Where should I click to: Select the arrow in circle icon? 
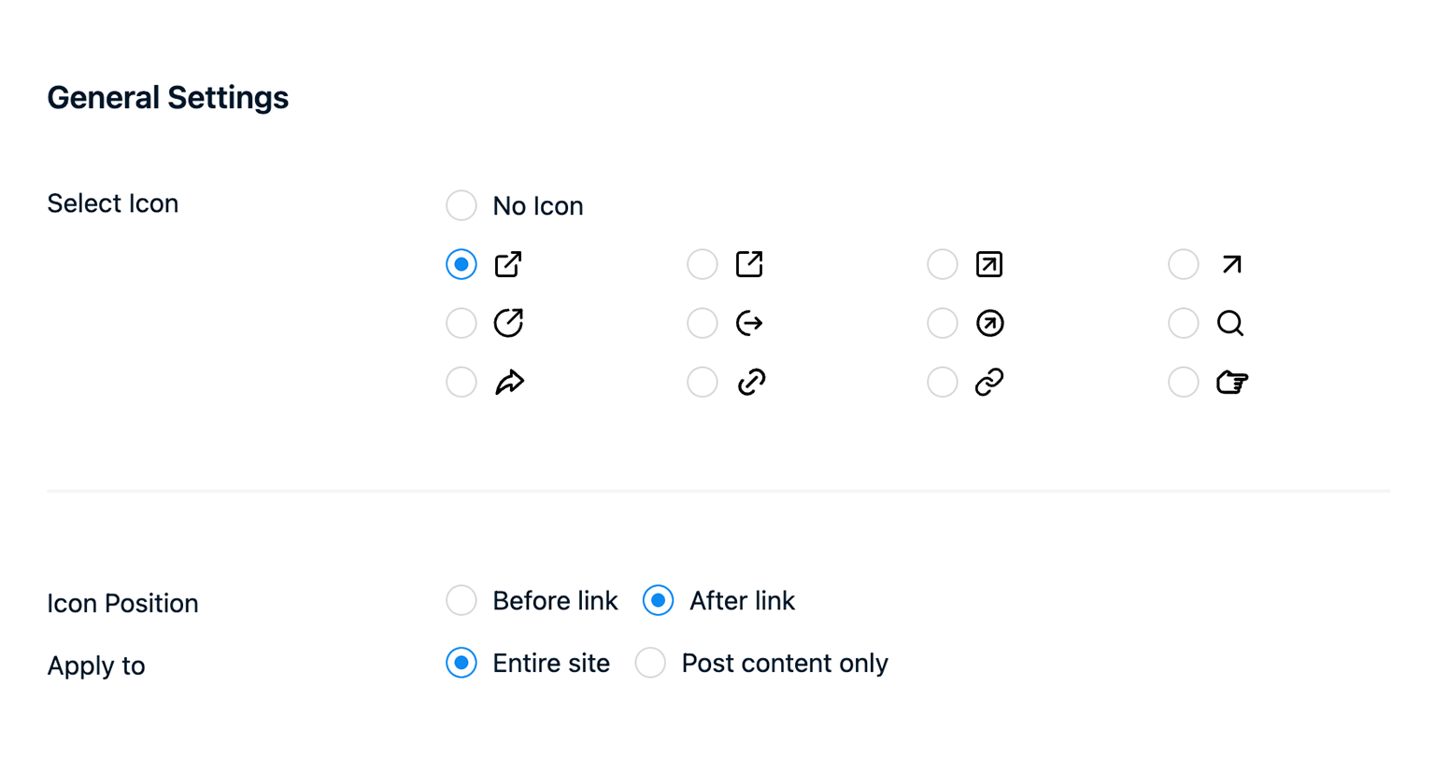pyautogui.click(x=942, y=323)
